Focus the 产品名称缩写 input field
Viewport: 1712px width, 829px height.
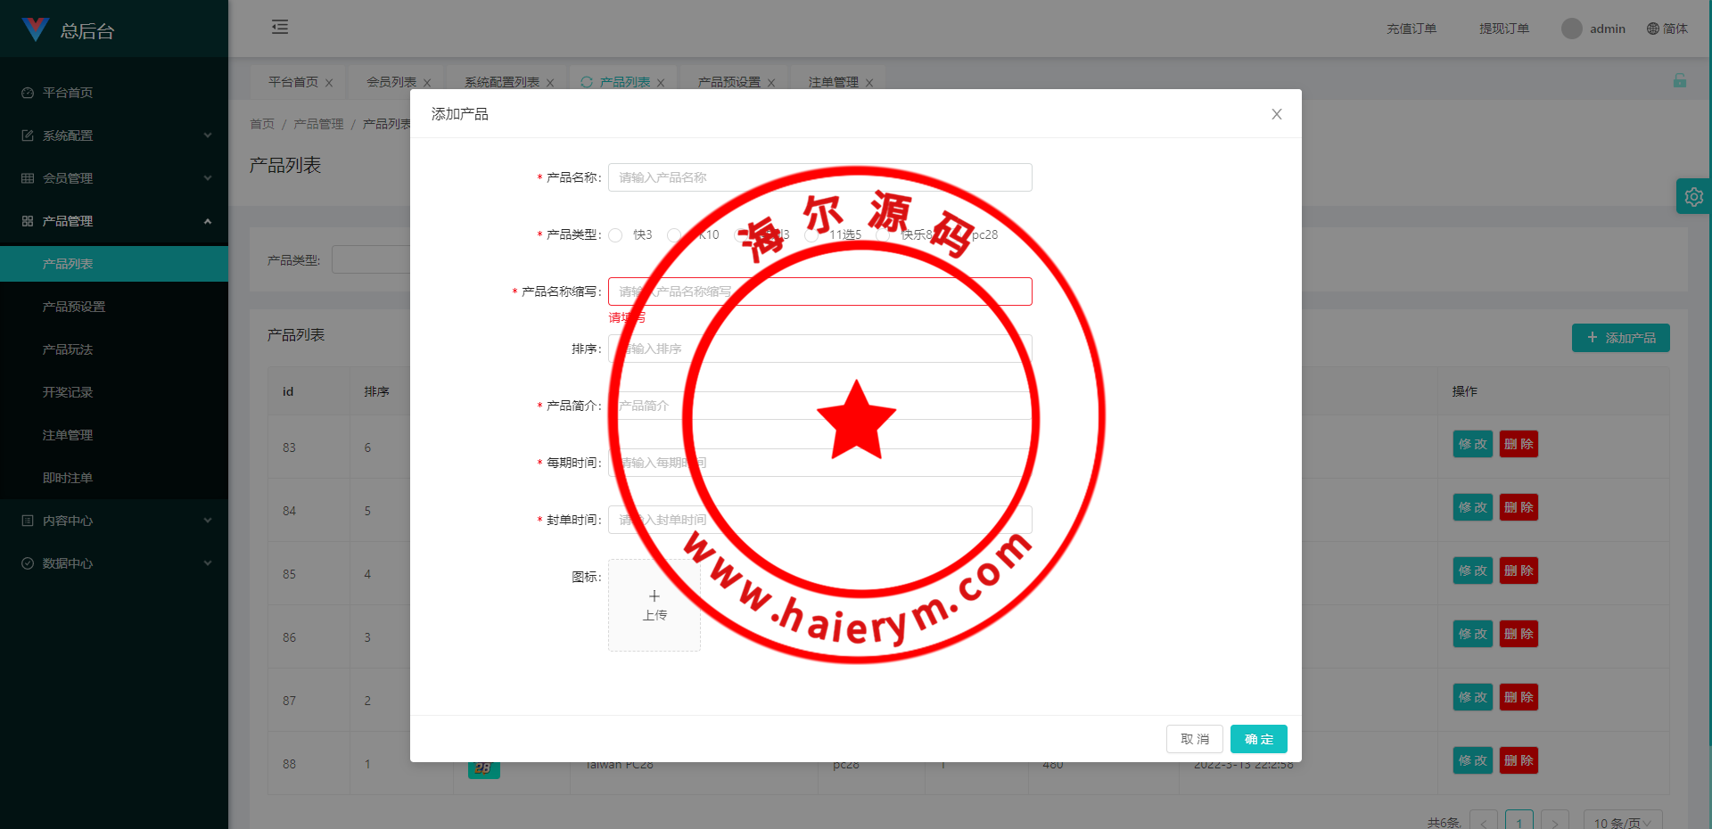pos(819,291)
